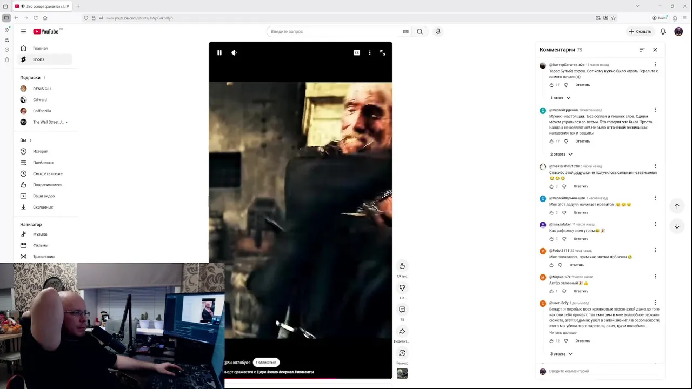
Task: Open История in the sidebar
Action: coord(43,151)
